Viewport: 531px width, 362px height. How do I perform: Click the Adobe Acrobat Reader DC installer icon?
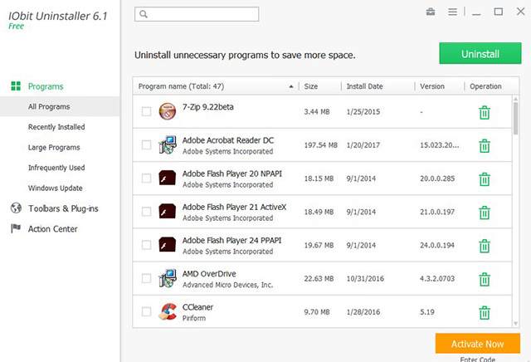(168, 144)
